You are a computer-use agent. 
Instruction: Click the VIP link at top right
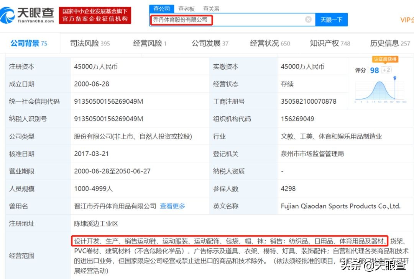(407, 20)
